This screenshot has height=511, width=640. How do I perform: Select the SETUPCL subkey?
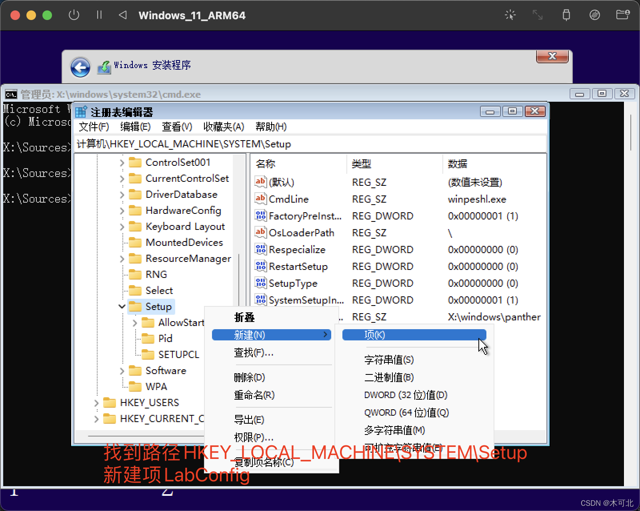coord(178,354)
